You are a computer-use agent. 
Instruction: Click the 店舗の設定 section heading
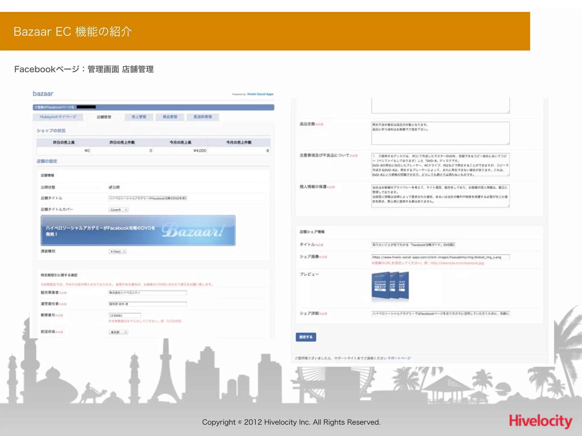point(47,161)
